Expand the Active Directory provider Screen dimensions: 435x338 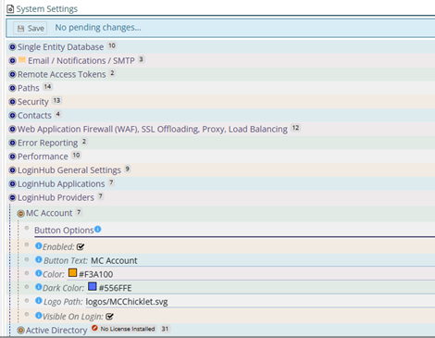click(x=20, y=331)
